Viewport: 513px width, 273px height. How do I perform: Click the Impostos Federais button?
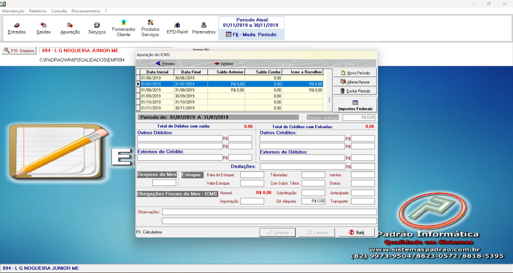click(355, 105)
